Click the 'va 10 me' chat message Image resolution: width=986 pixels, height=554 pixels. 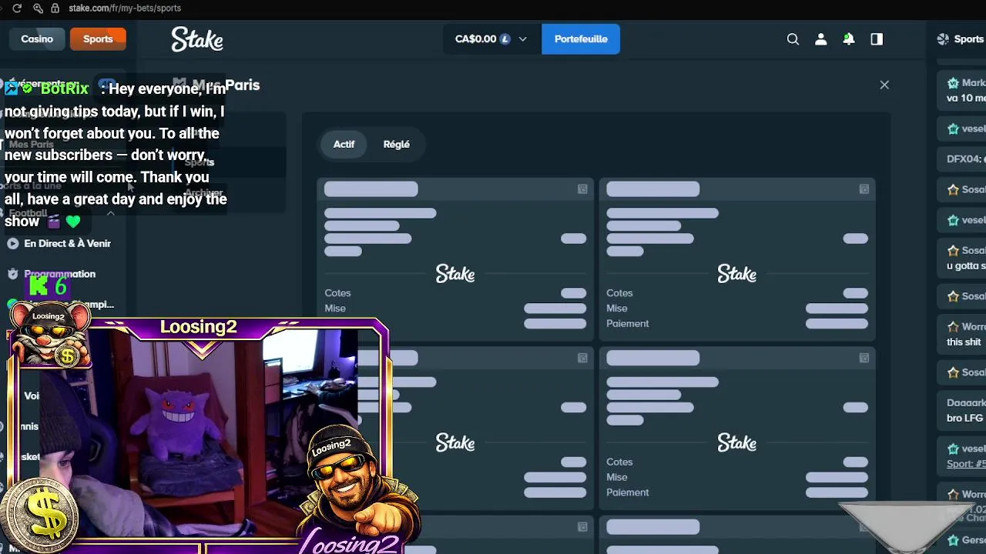[x=966, y=98]
